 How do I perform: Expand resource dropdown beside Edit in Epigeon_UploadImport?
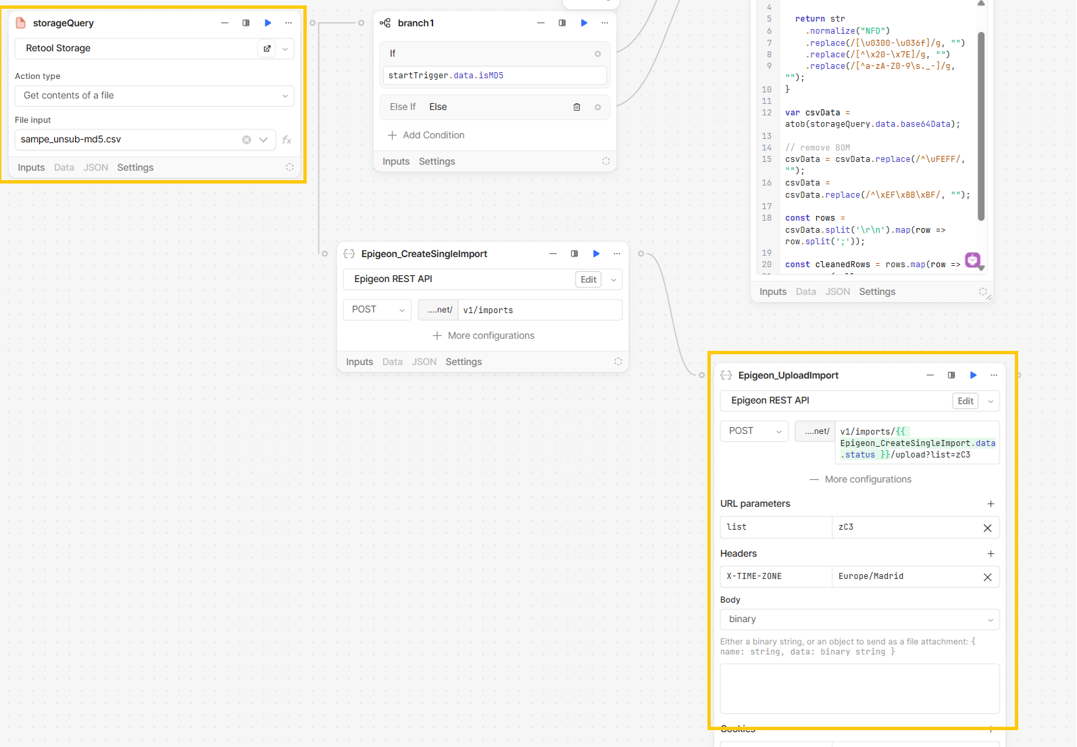point(991,402)
